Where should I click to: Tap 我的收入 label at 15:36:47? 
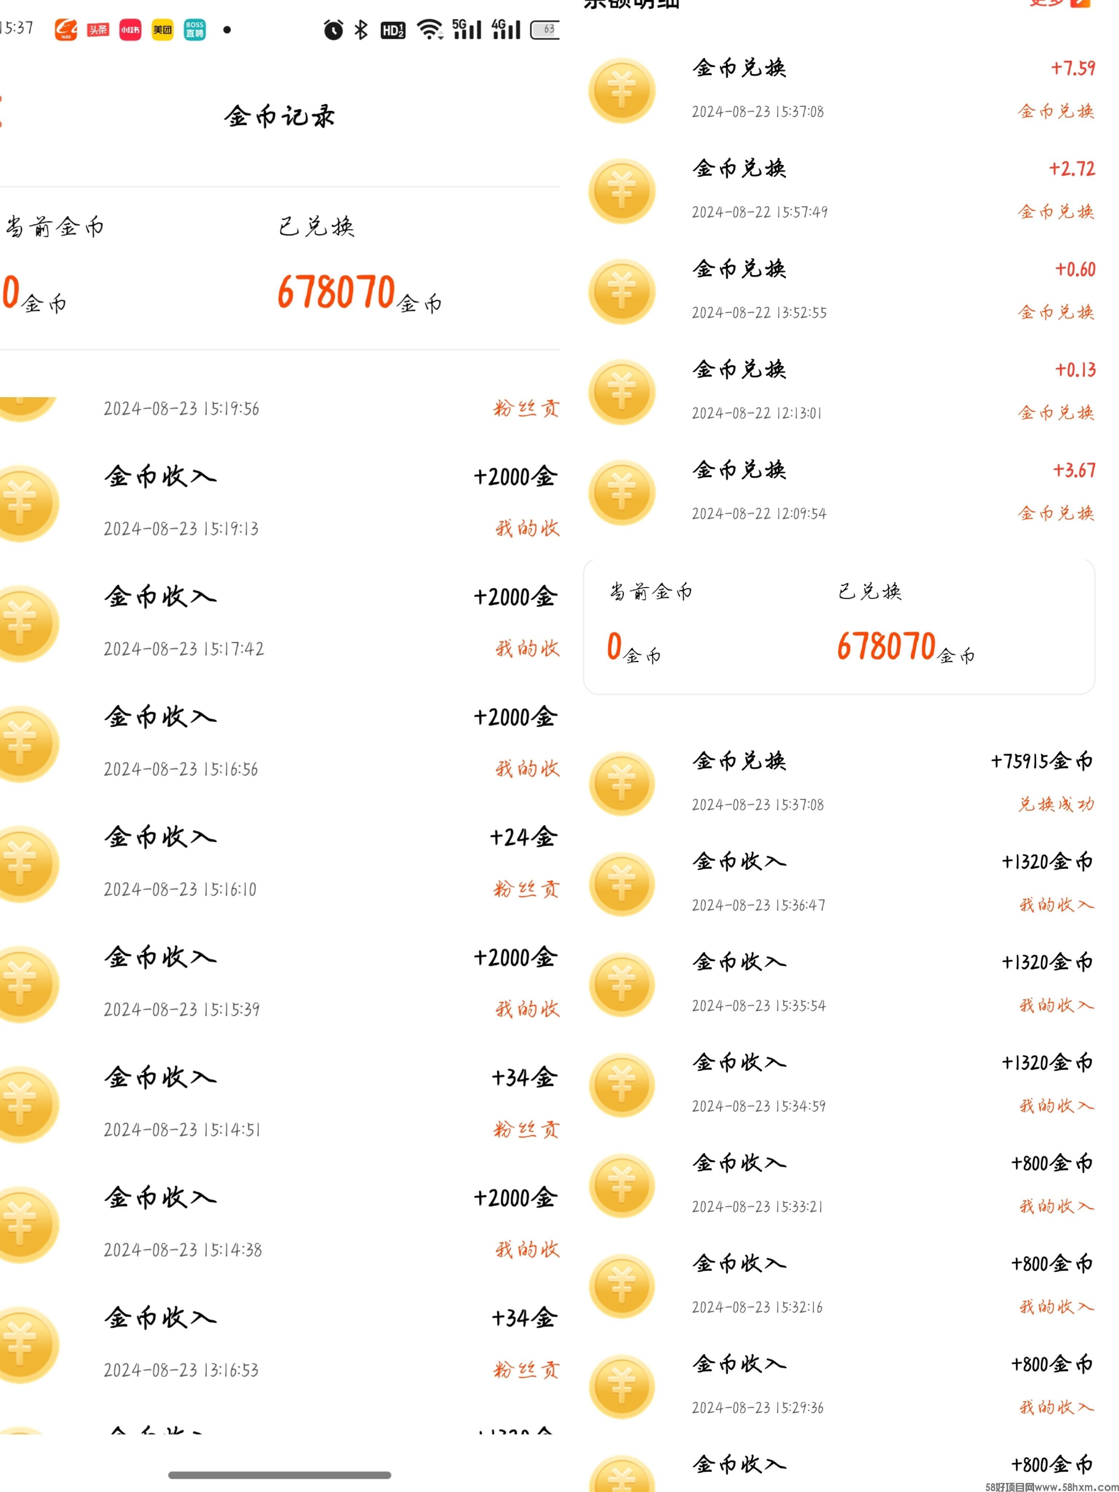click(1056, 904)
